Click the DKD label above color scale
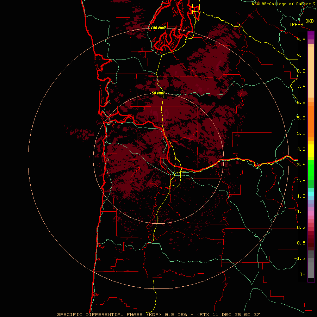The height and width of the screenshot is (317, 317). click(x=310, y=21)
